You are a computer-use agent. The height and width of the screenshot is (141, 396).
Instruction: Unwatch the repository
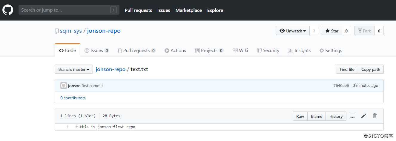tap(293, 31)
